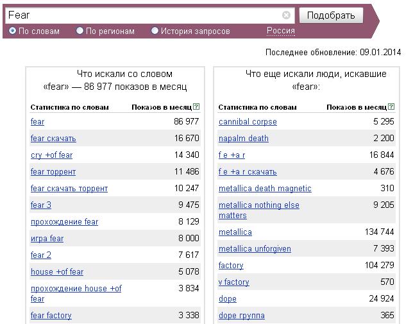The height and width of the screenshot is (324, 413).
Task: Open the 'fear торрент' link
Action: (x=53, y=172)
